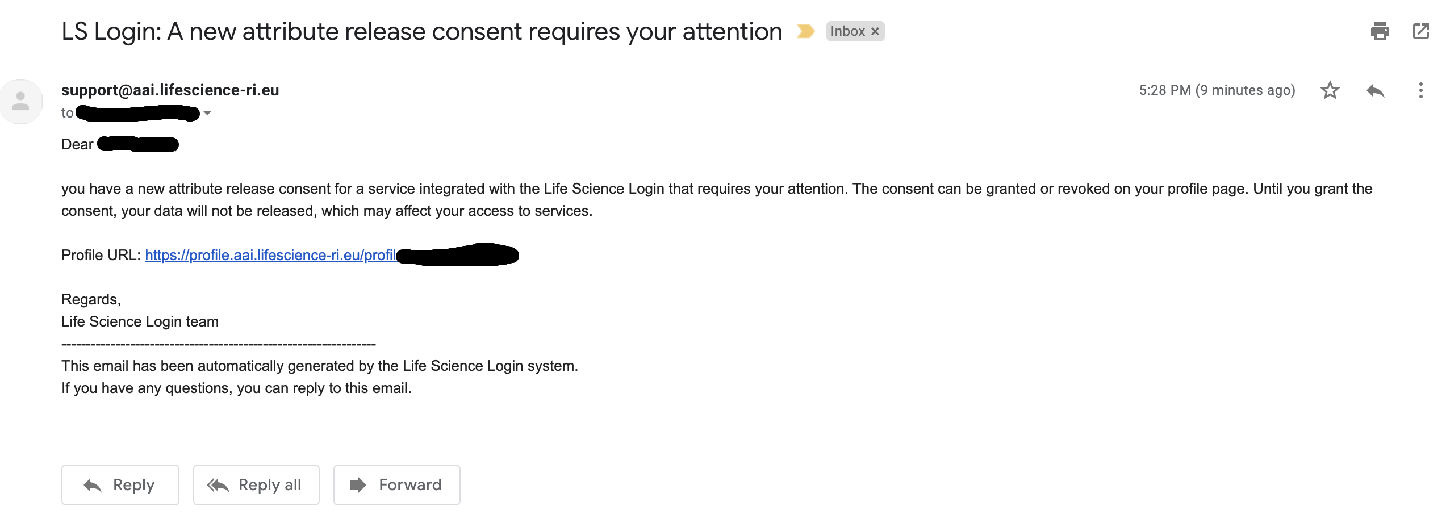Star this message

[1330, 90]
